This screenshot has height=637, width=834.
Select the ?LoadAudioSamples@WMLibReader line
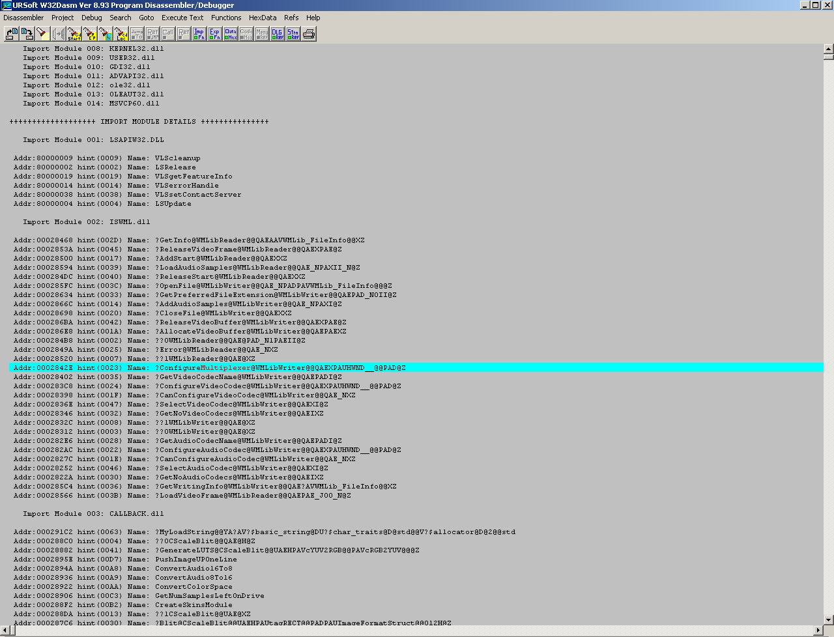[187, 268]
